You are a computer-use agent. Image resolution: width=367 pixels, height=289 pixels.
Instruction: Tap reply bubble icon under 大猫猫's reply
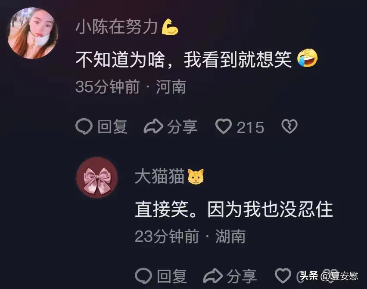pos(143,276)
